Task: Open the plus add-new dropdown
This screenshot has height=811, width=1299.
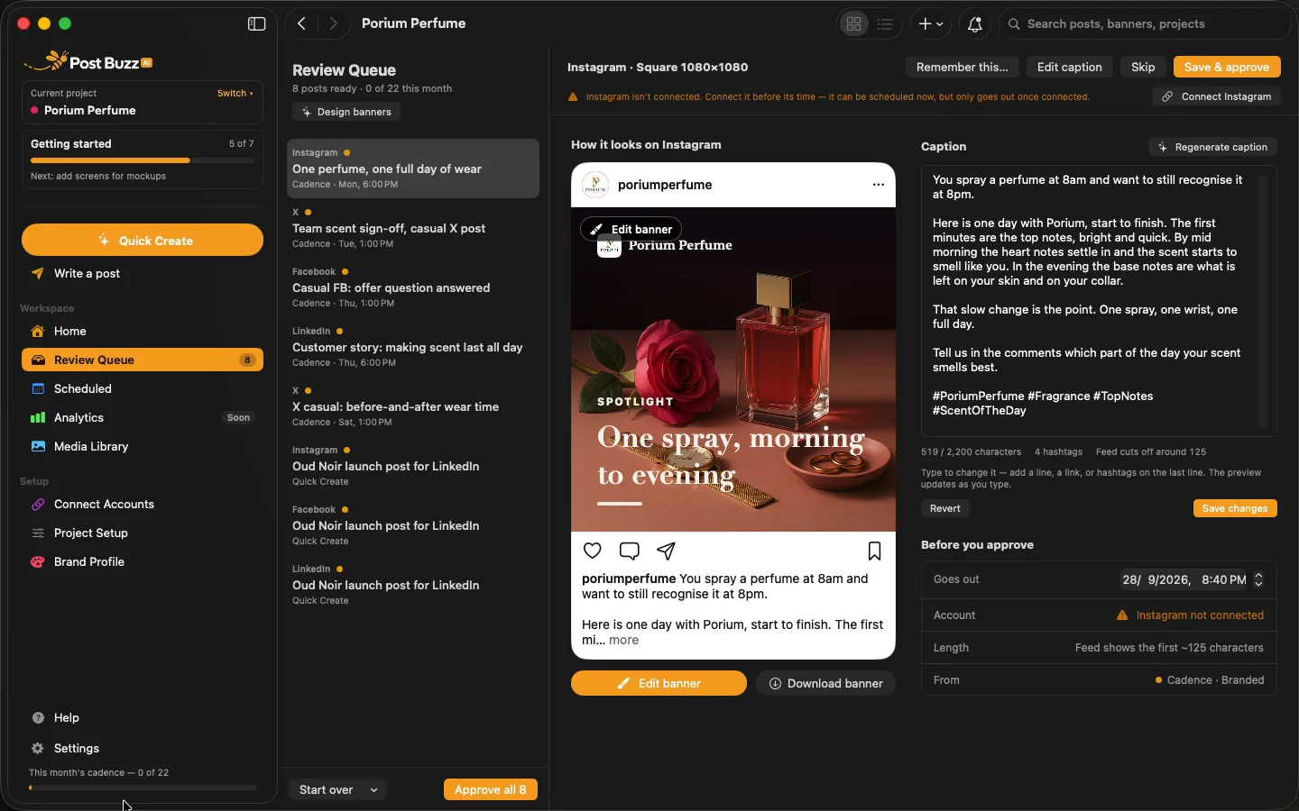Action: point(931,24)
